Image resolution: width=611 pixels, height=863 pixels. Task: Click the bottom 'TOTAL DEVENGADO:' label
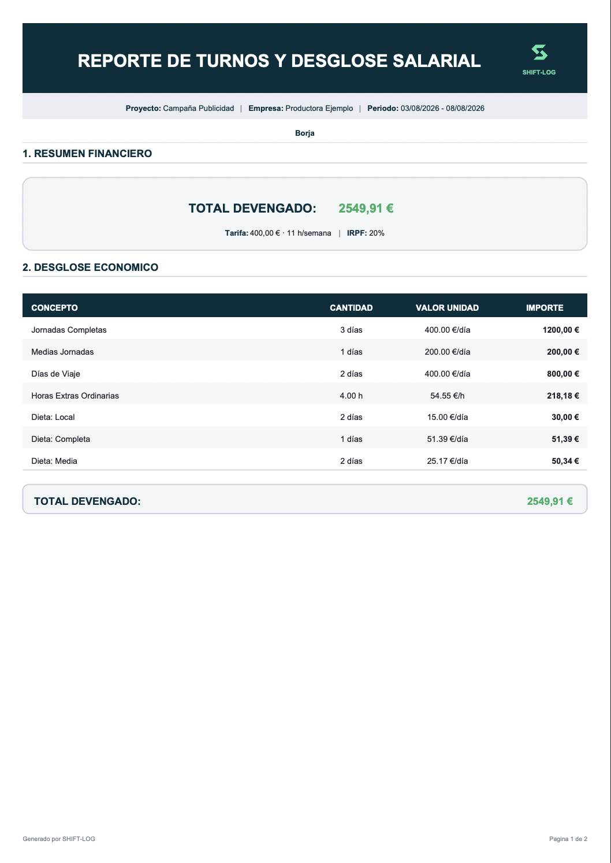click(87, 501)
